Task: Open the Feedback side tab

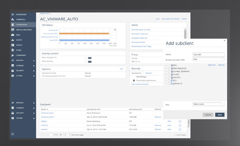Action: pyautogui.click(x=188, y=123)
